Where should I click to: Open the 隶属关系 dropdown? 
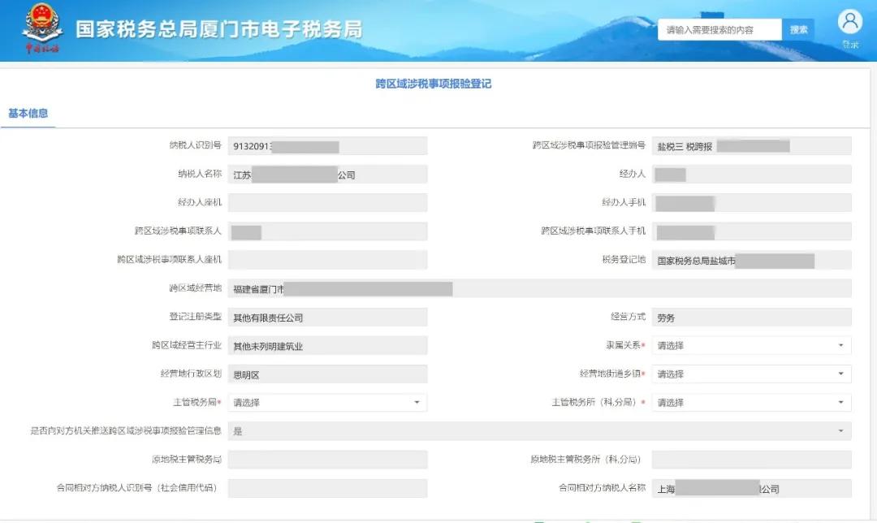pos(751,345)
